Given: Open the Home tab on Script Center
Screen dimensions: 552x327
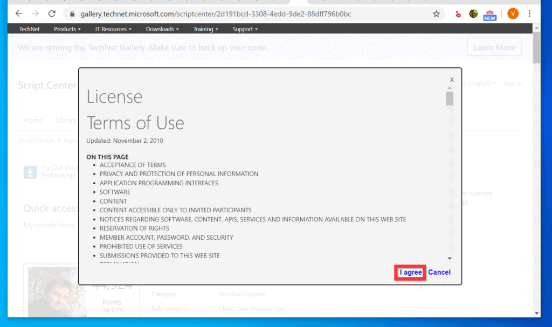Looking at the screenshot, I should coord(33,120).
